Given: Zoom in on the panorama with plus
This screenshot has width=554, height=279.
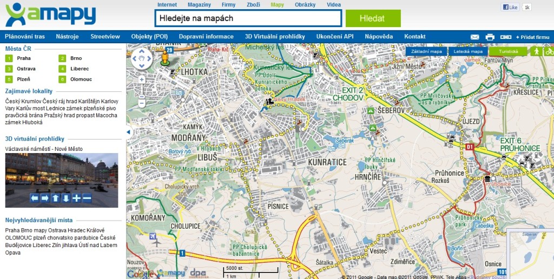Looking at the screenshot, I should (x=77, y=198).
